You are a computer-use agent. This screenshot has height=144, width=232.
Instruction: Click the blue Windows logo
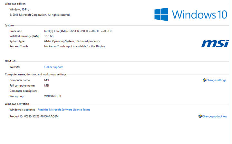(x=162, y=14)
